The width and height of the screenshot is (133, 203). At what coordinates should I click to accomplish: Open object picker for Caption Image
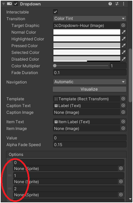[123, 112]
